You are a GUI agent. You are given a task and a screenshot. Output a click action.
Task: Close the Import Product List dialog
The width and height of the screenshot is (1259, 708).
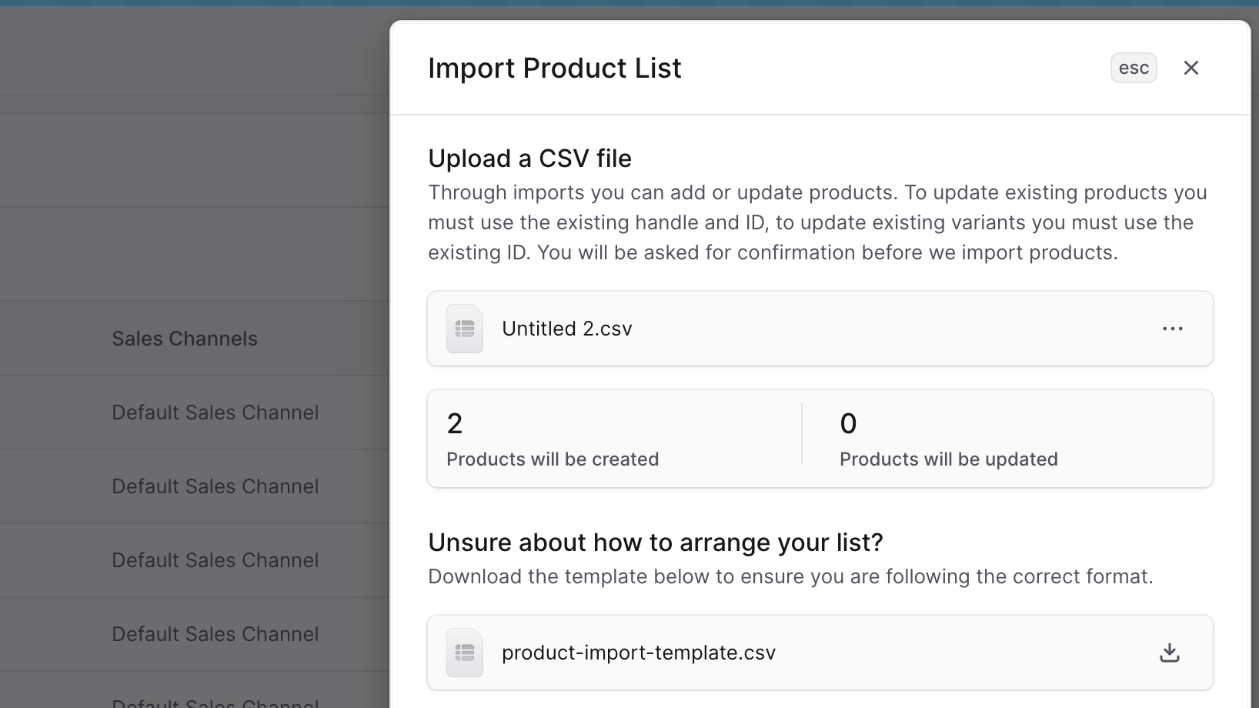[x=1191, y=68]
